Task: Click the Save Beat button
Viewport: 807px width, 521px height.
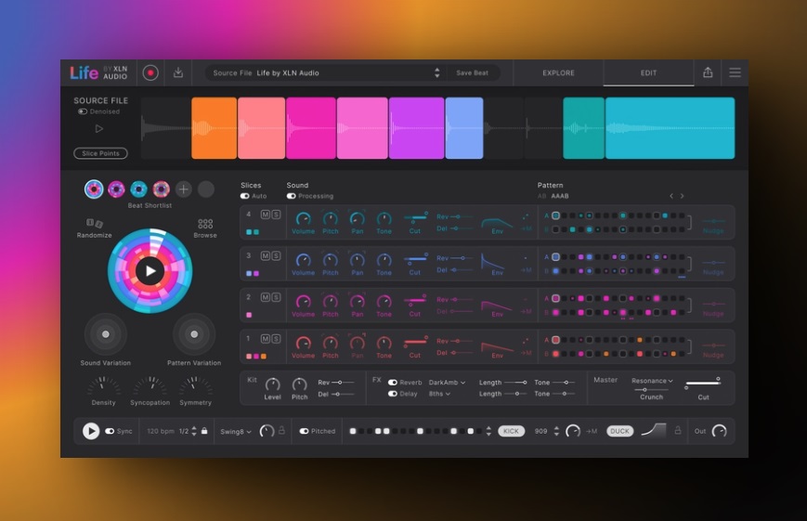Action: point(472,73)
